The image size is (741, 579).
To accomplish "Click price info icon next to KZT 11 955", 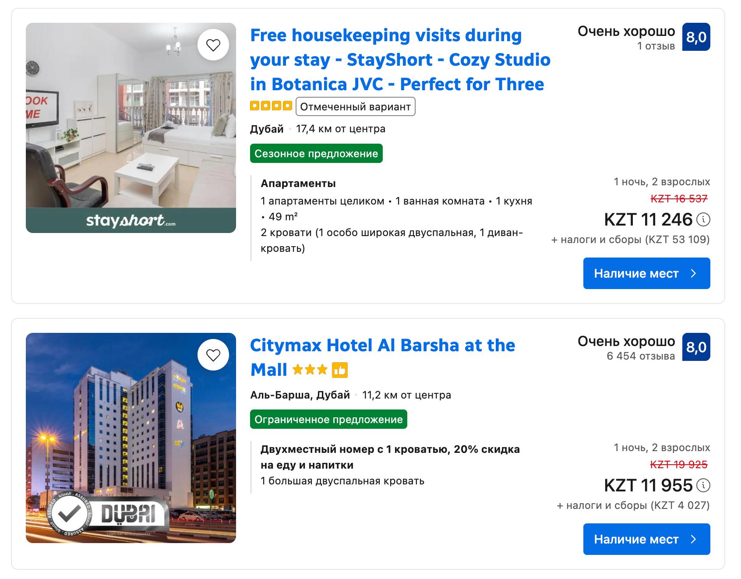I will point(703,485).
